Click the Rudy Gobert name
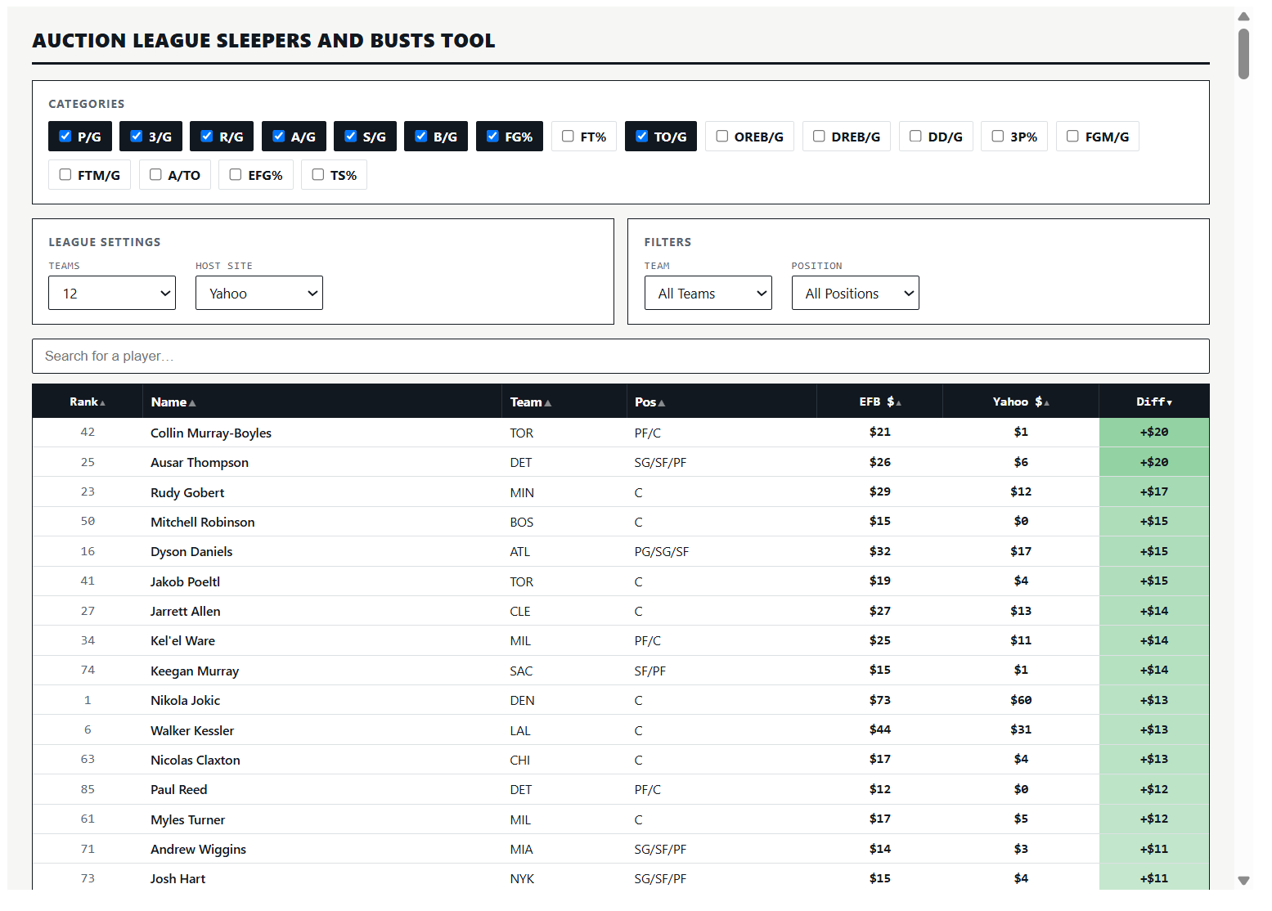 (x=187, y=492)
